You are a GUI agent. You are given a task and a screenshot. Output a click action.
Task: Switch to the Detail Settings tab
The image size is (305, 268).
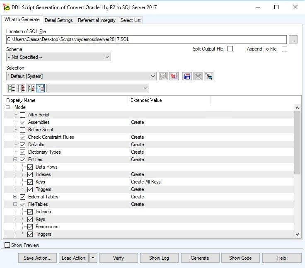[x=59, y=20]
